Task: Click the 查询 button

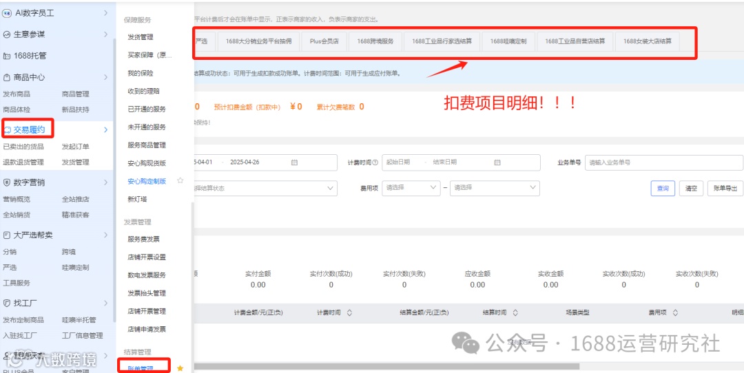Action: point(663,188)
